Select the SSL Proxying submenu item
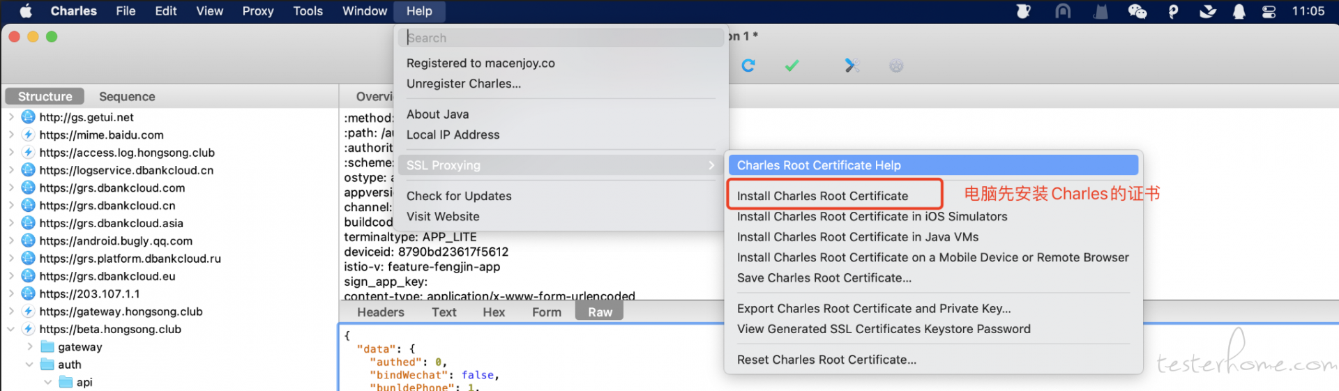 (x=561, y=165)
